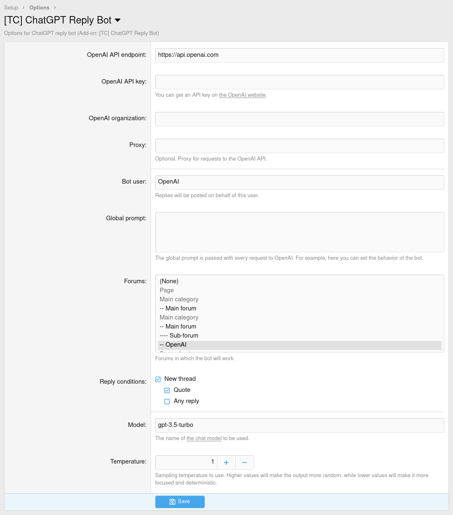The image size is (453, 515).
Task: Focus the OpenAI API endpoint field
Action: click(299, 55)
